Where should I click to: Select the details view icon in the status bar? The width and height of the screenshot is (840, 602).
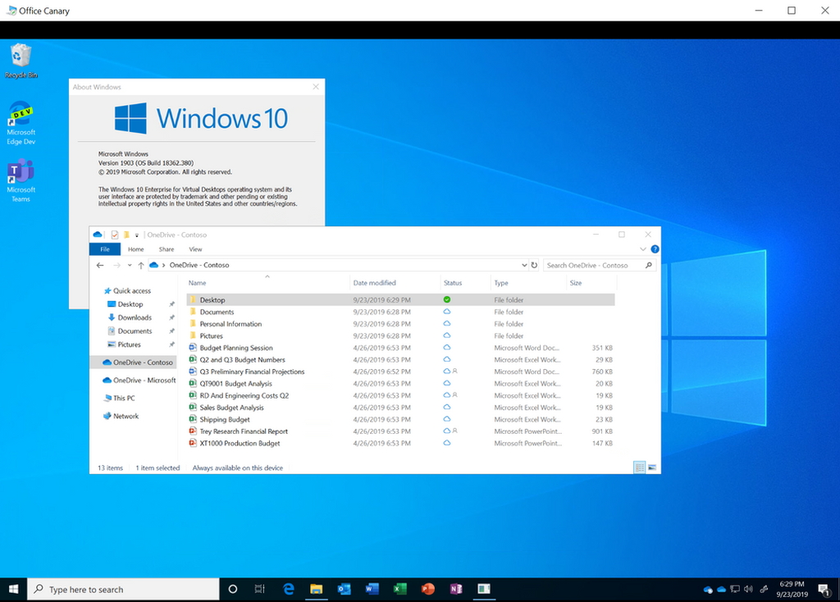pyautogui.click(x=640, y=467)
